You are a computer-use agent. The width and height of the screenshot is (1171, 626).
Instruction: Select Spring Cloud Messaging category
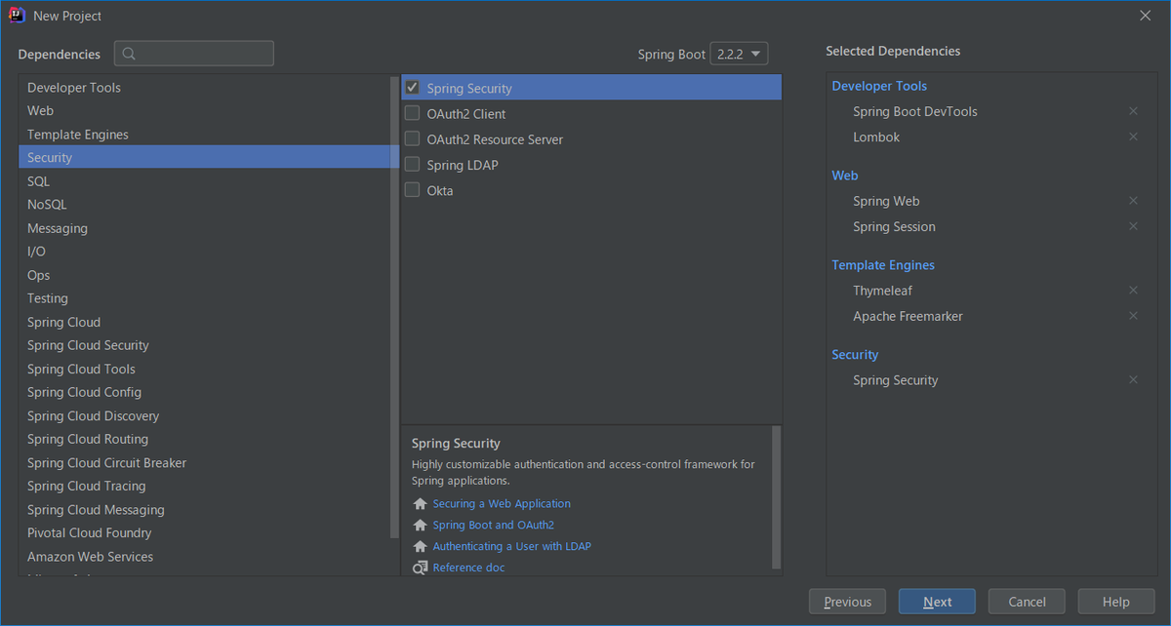pyautogui.click(x=204, y=510)
